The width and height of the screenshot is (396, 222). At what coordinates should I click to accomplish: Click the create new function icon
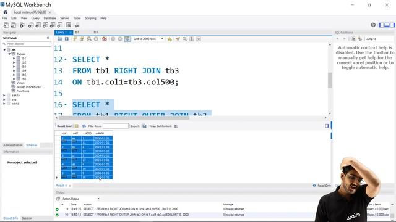pyautogui.click(x=60, y=25)
